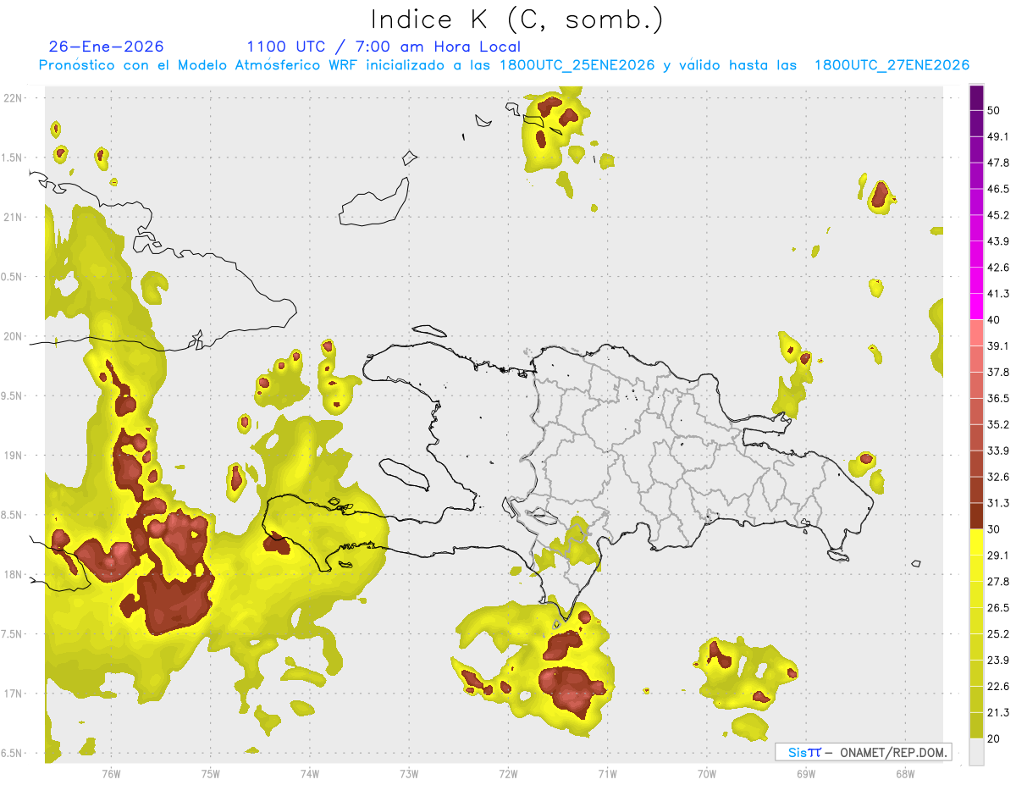Click colorbar value '43.9'
Image resolution: width=1016 pixels, height=785 pixels.
(997, 241)
